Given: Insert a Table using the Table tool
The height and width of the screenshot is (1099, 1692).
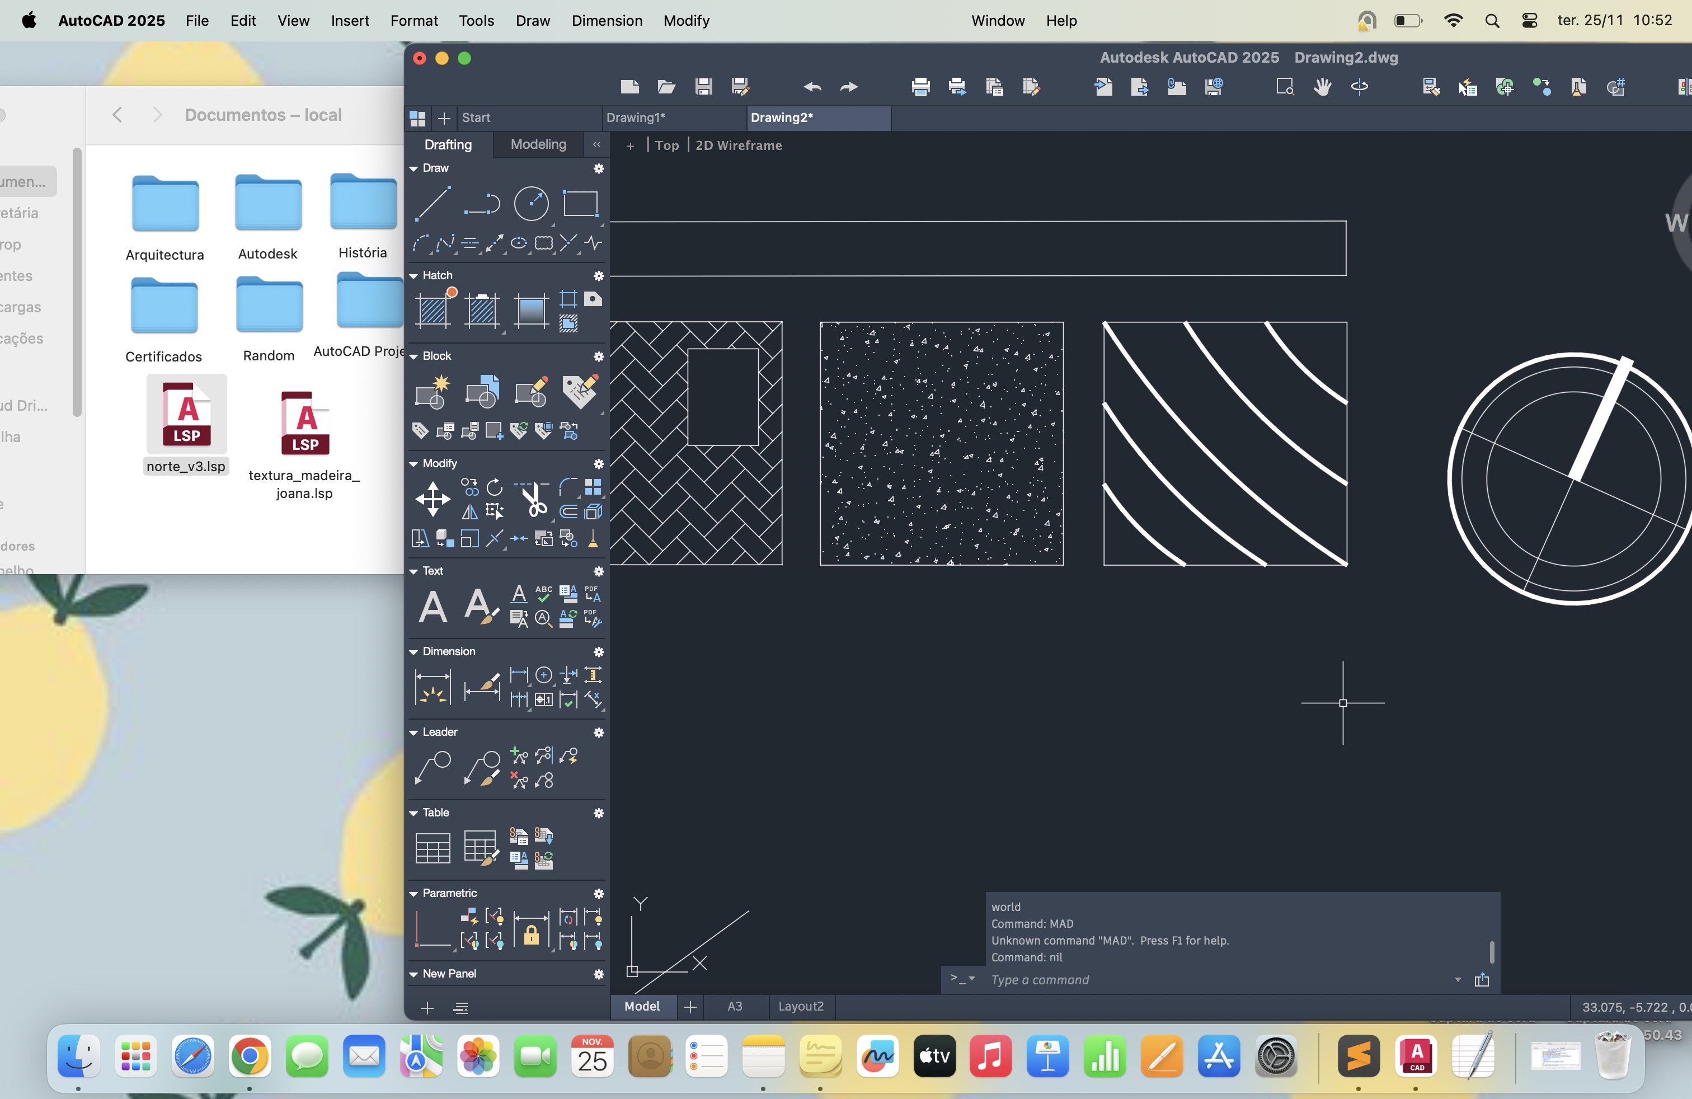Looking at the screenshot, I should tap(433, 848).
